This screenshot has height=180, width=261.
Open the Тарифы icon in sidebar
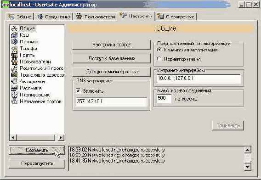tap(14, 48)
